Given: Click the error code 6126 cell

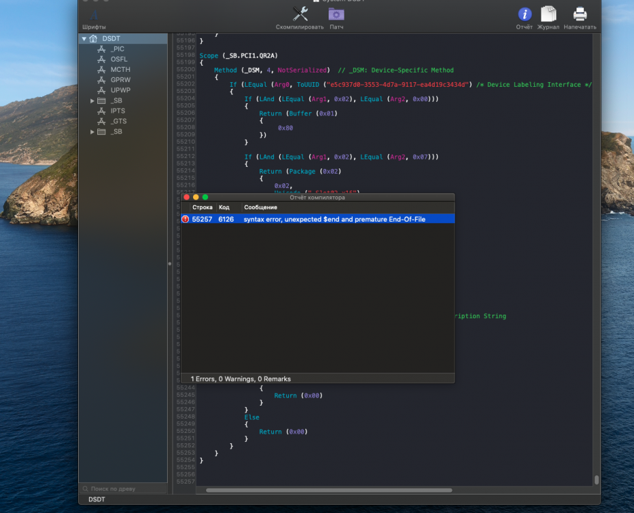Looking at the screenshot, I should [x=226, y=219].
